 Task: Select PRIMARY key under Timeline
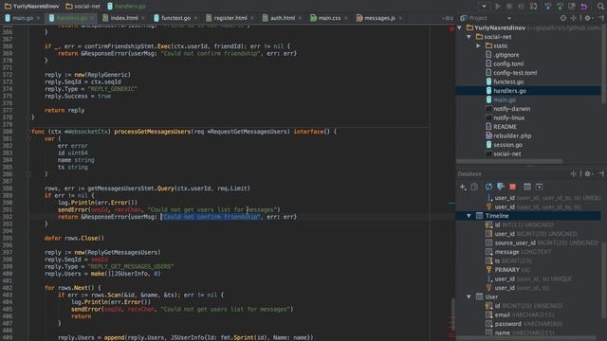(x=507, y=270)
